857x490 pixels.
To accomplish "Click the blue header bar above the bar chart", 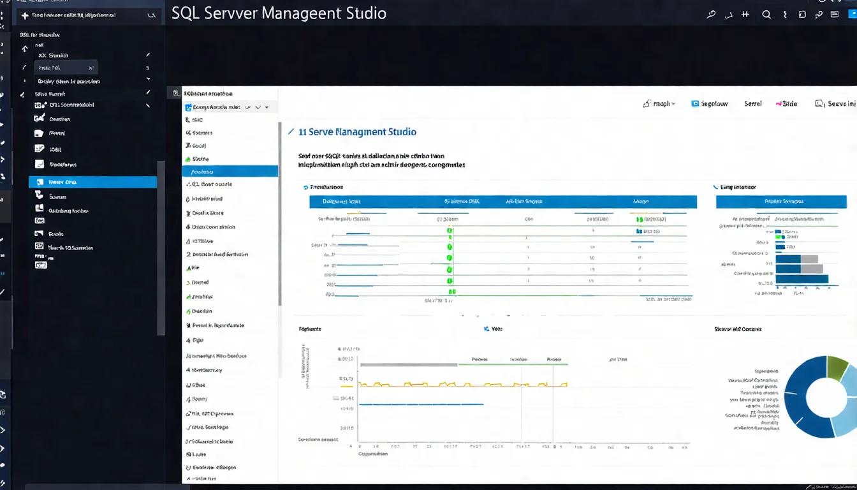I will point(781,202).
